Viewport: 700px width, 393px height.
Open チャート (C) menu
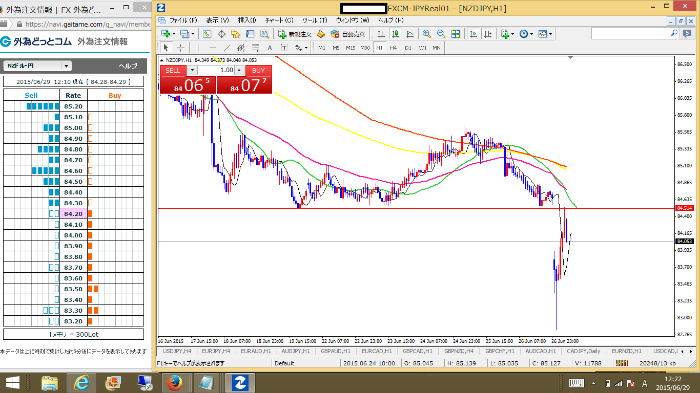tap(279, 20)
